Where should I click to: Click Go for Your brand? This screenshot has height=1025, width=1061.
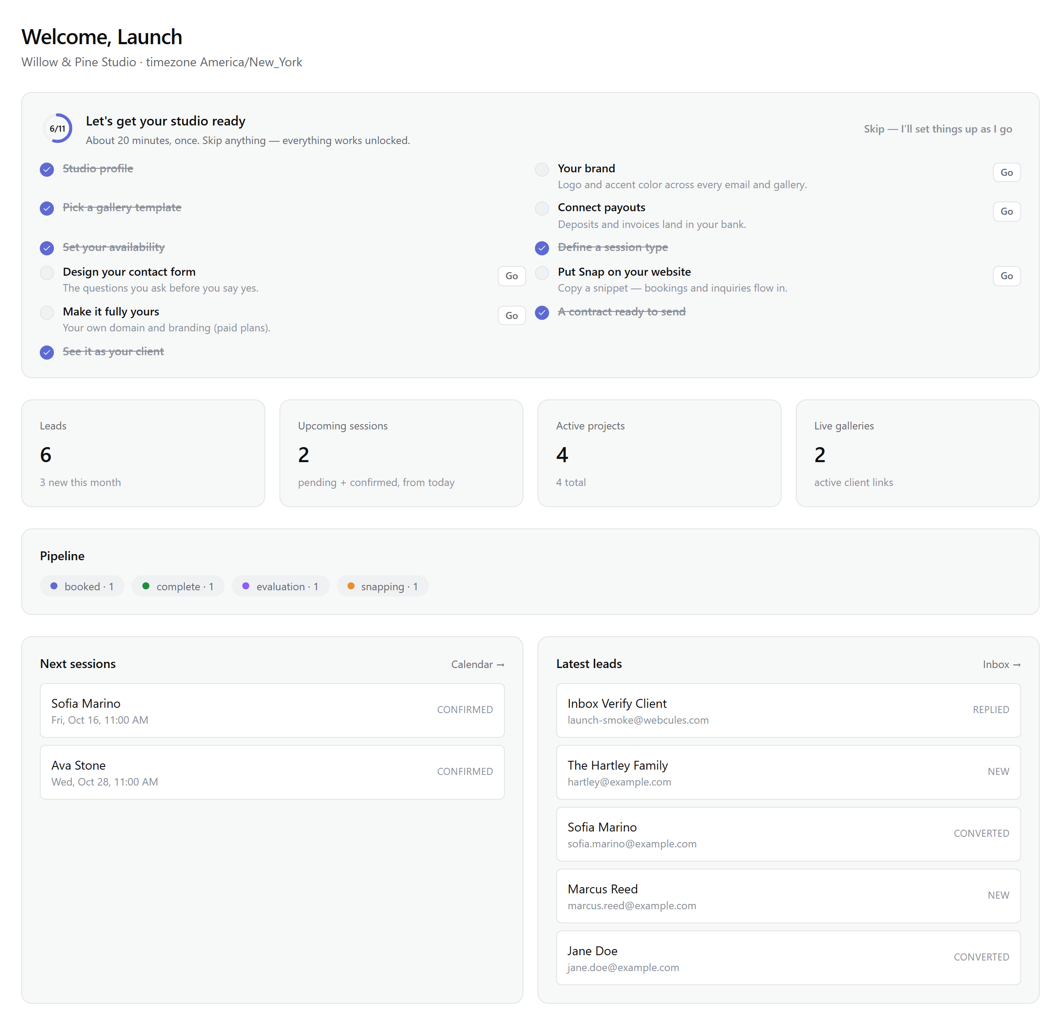(1006, 173)
